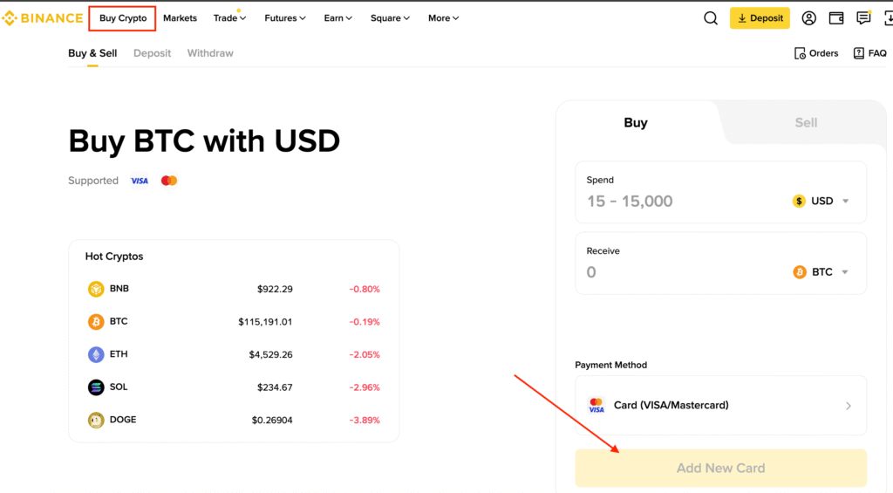The height and width of the screenshot is (493, 893).
Task: Select the SOL row name
Action: click(119, 387)
